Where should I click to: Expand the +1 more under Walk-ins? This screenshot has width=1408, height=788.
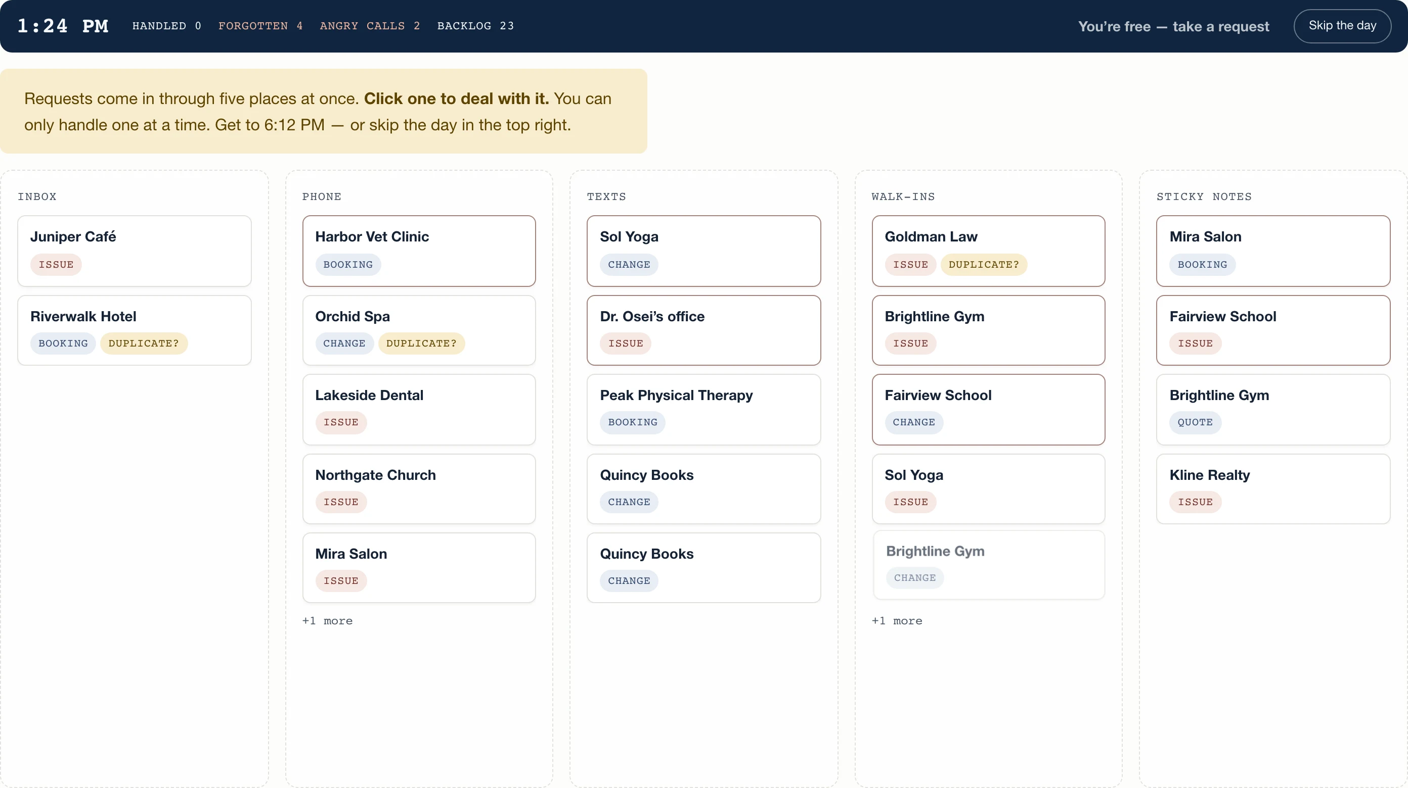coord(897,621)
